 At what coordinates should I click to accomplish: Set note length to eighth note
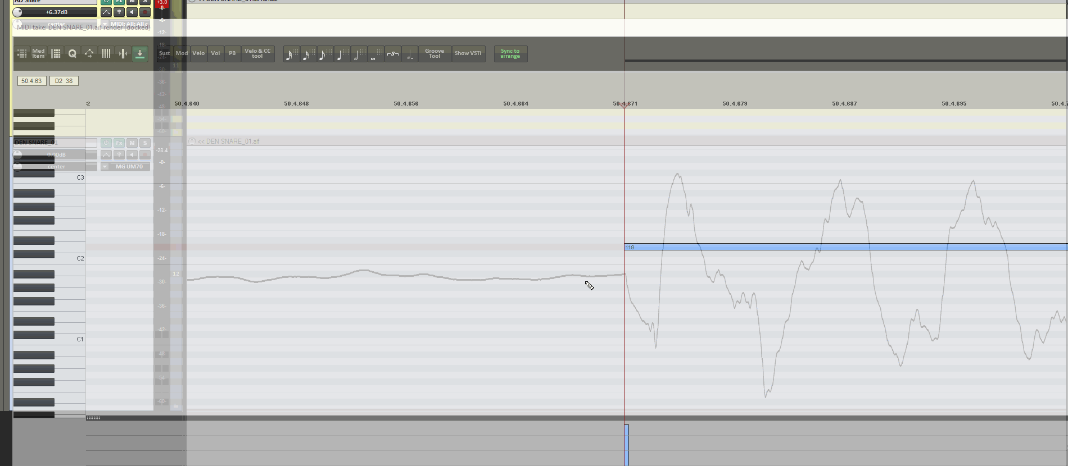pos(325,54)
